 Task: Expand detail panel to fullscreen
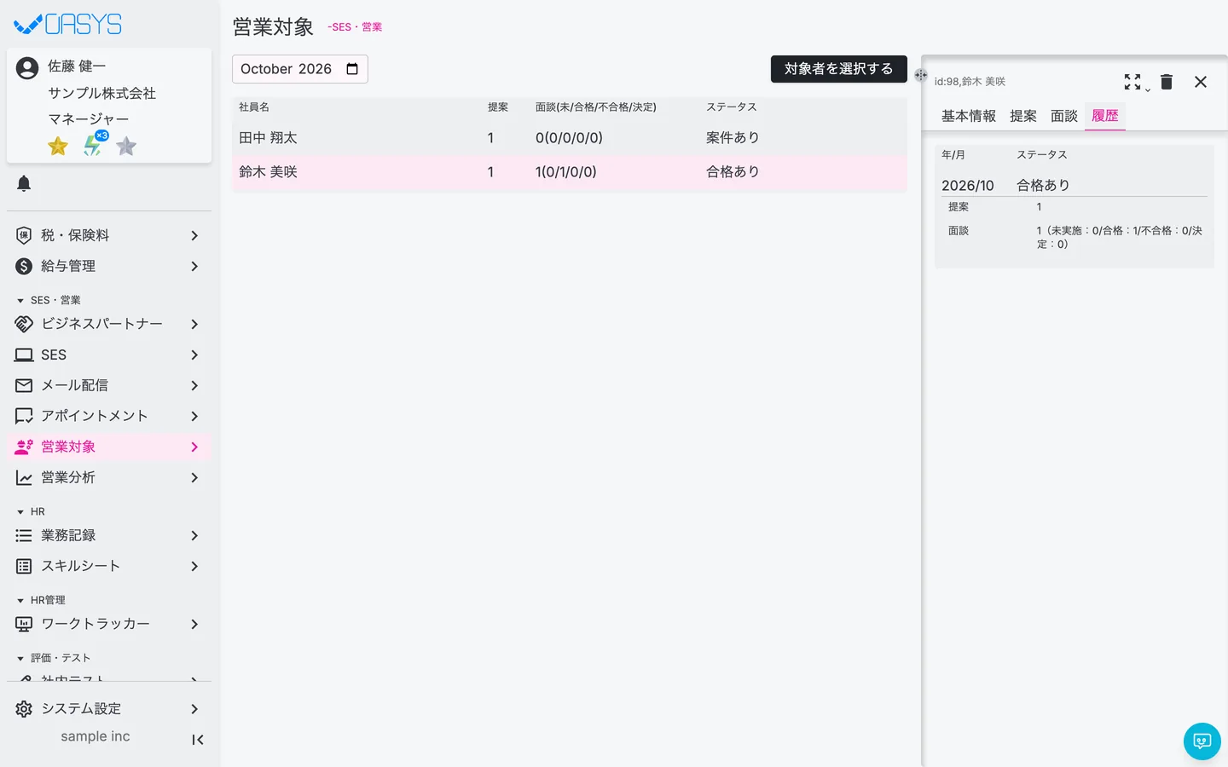(1132, 82)
